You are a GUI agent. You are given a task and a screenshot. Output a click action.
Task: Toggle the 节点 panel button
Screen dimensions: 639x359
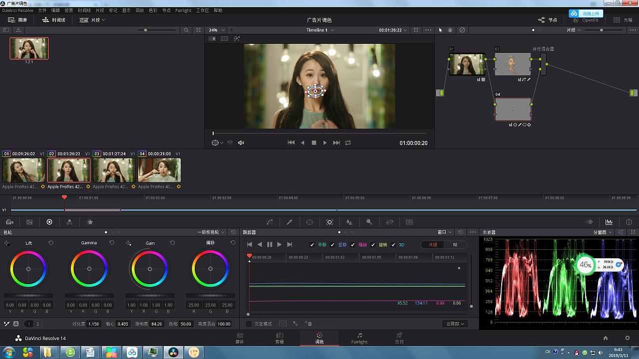548,20
